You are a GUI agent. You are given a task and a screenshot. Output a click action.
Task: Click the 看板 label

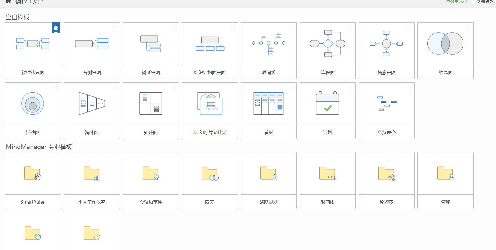[269, 133]
